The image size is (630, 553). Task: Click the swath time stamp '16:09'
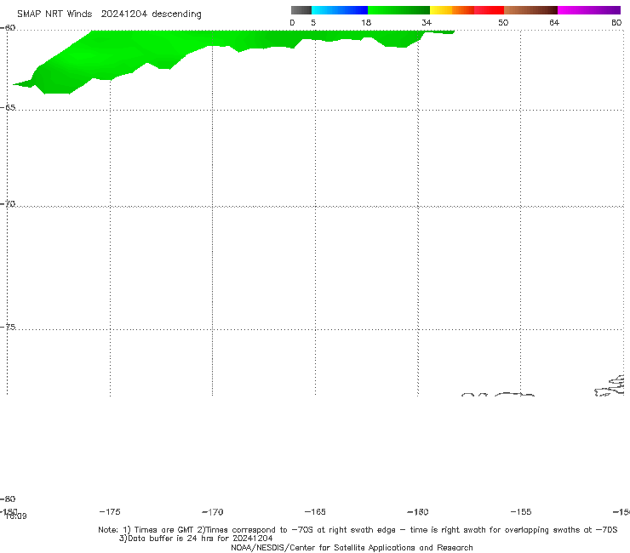point(16,516)
